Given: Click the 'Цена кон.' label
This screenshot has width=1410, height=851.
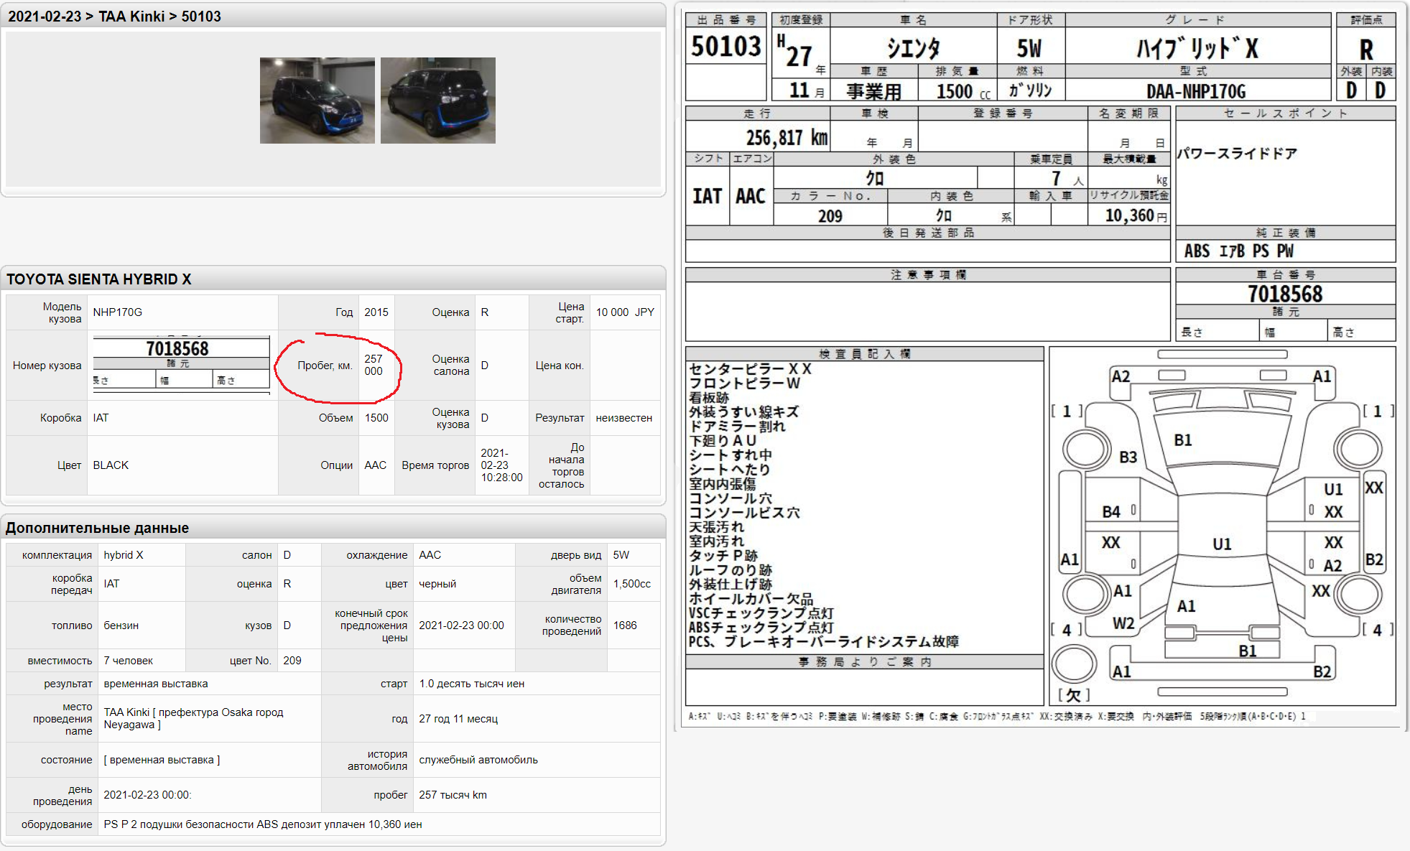Looking at the screenshot, I should tap(560, 366).
